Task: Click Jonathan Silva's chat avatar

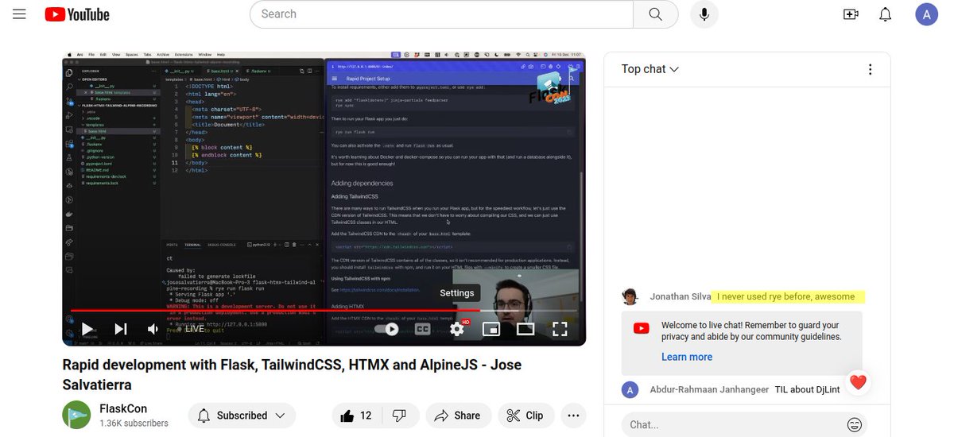Action: click(x=630, y=296)
